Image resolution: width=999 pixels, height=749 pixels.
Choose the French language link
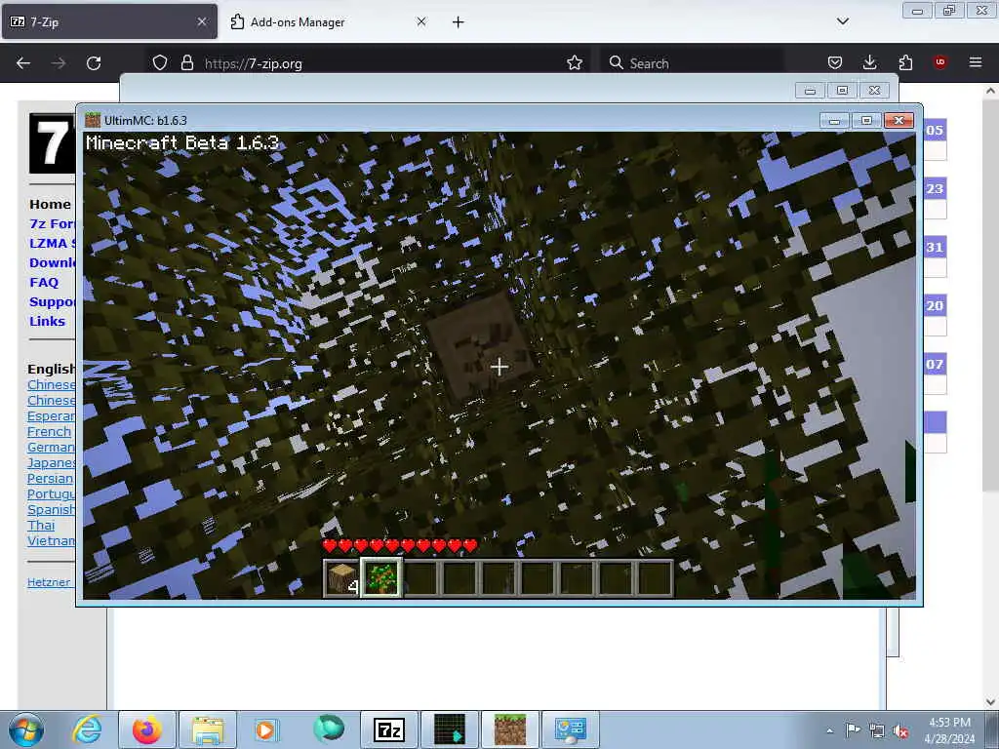click(49, 432)
